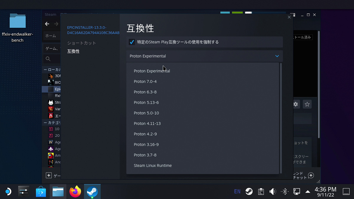Screen dimensions: 354x199
Task: Go back with the Steam back arrow
Action: pyautogui.click(x=47, y=24)
